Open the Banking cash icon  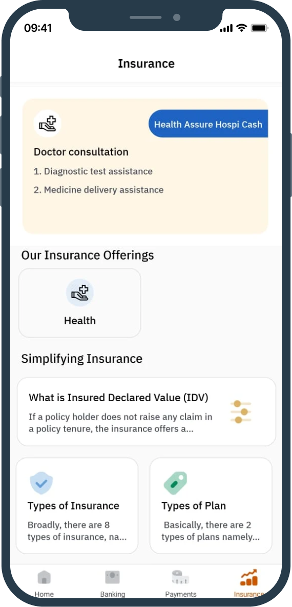[112, 577]
